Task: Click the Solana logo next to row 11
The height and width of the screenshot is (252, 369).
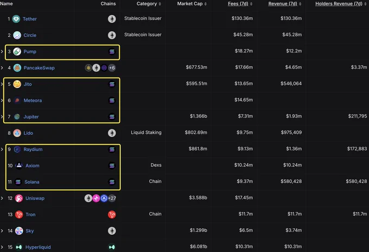Action: tap(18, 182)
